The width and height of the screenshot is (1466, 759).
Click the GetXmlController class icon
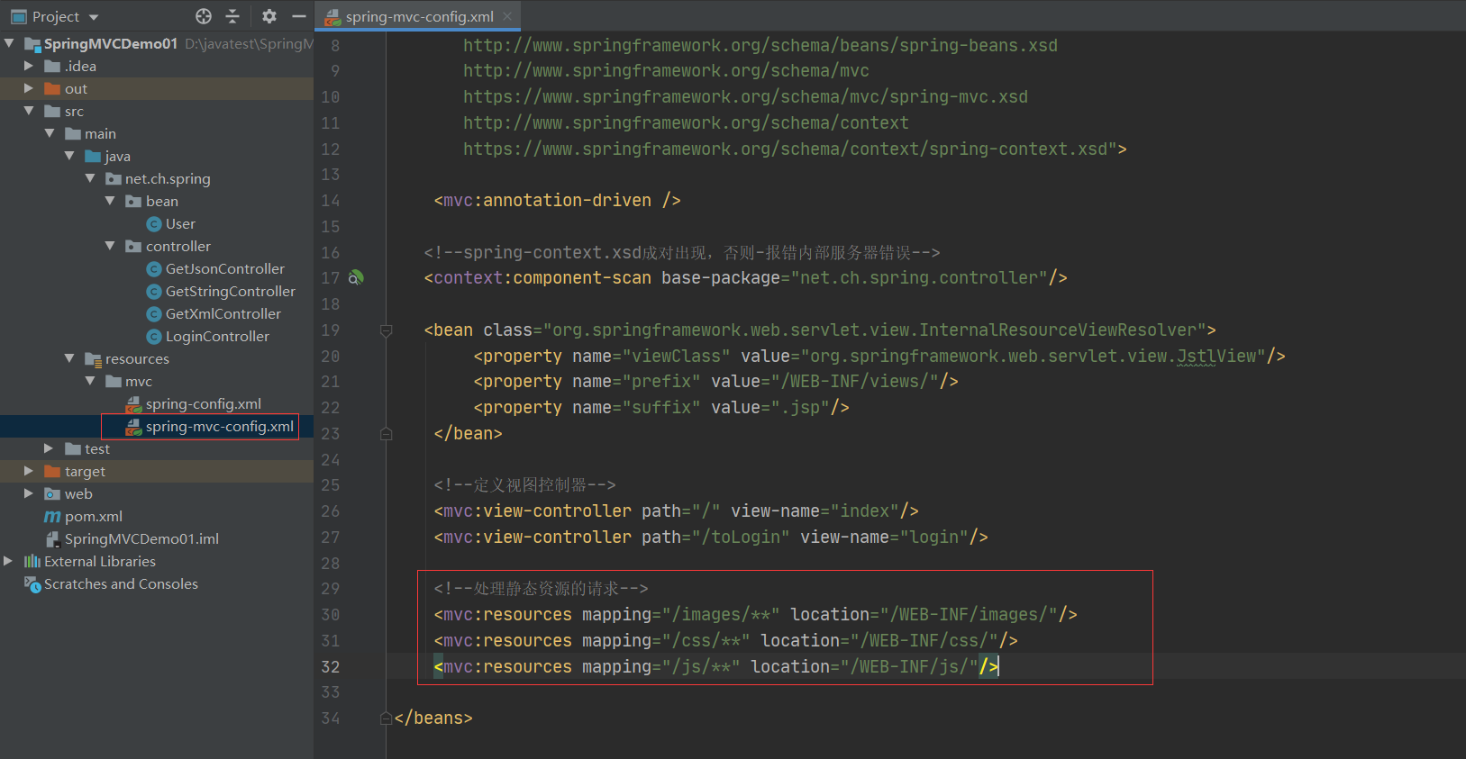pos(154,314)
